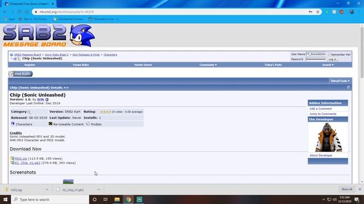
Task: Click in the User Name field
Action: [x=316, y=54]
